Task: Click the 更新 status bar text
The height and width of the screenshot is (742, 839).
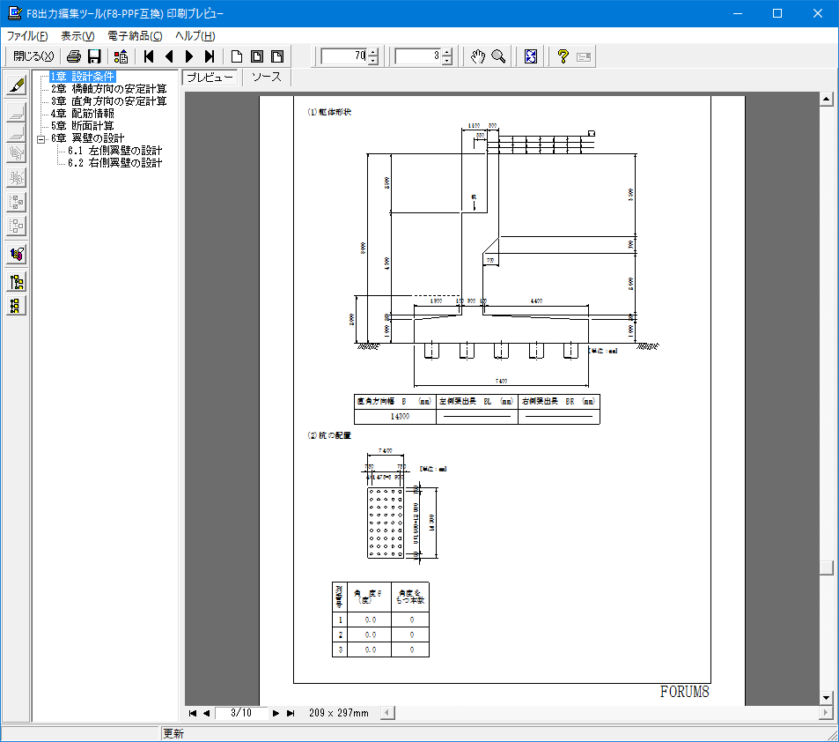Action: (x=173, y=734)
